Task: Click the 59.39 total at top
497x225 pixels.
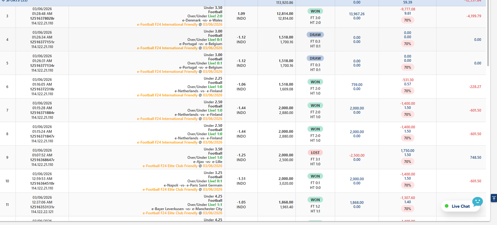Action: click(408, 2)
